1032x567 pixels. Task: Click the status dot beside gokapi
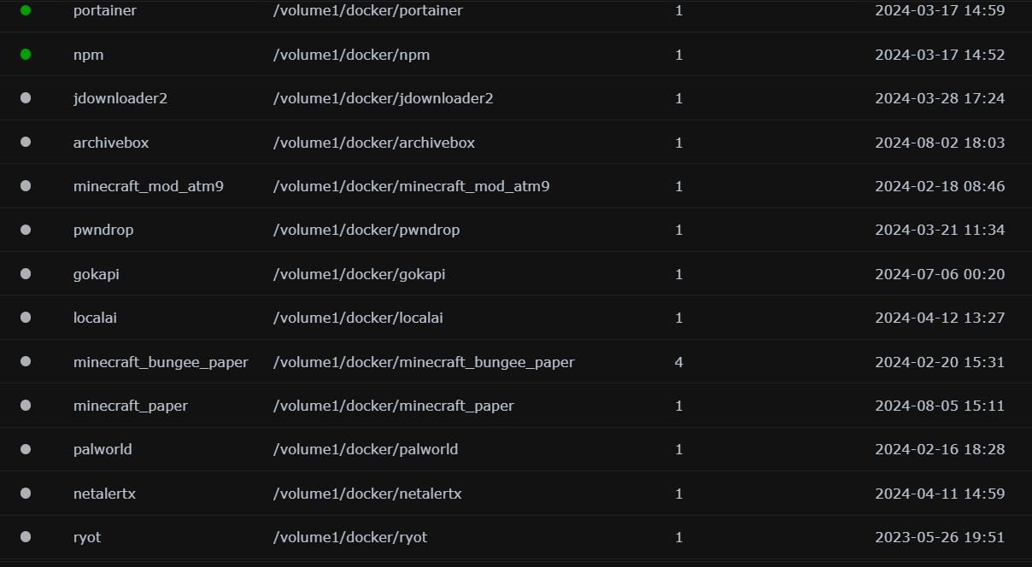click(26, 274)
